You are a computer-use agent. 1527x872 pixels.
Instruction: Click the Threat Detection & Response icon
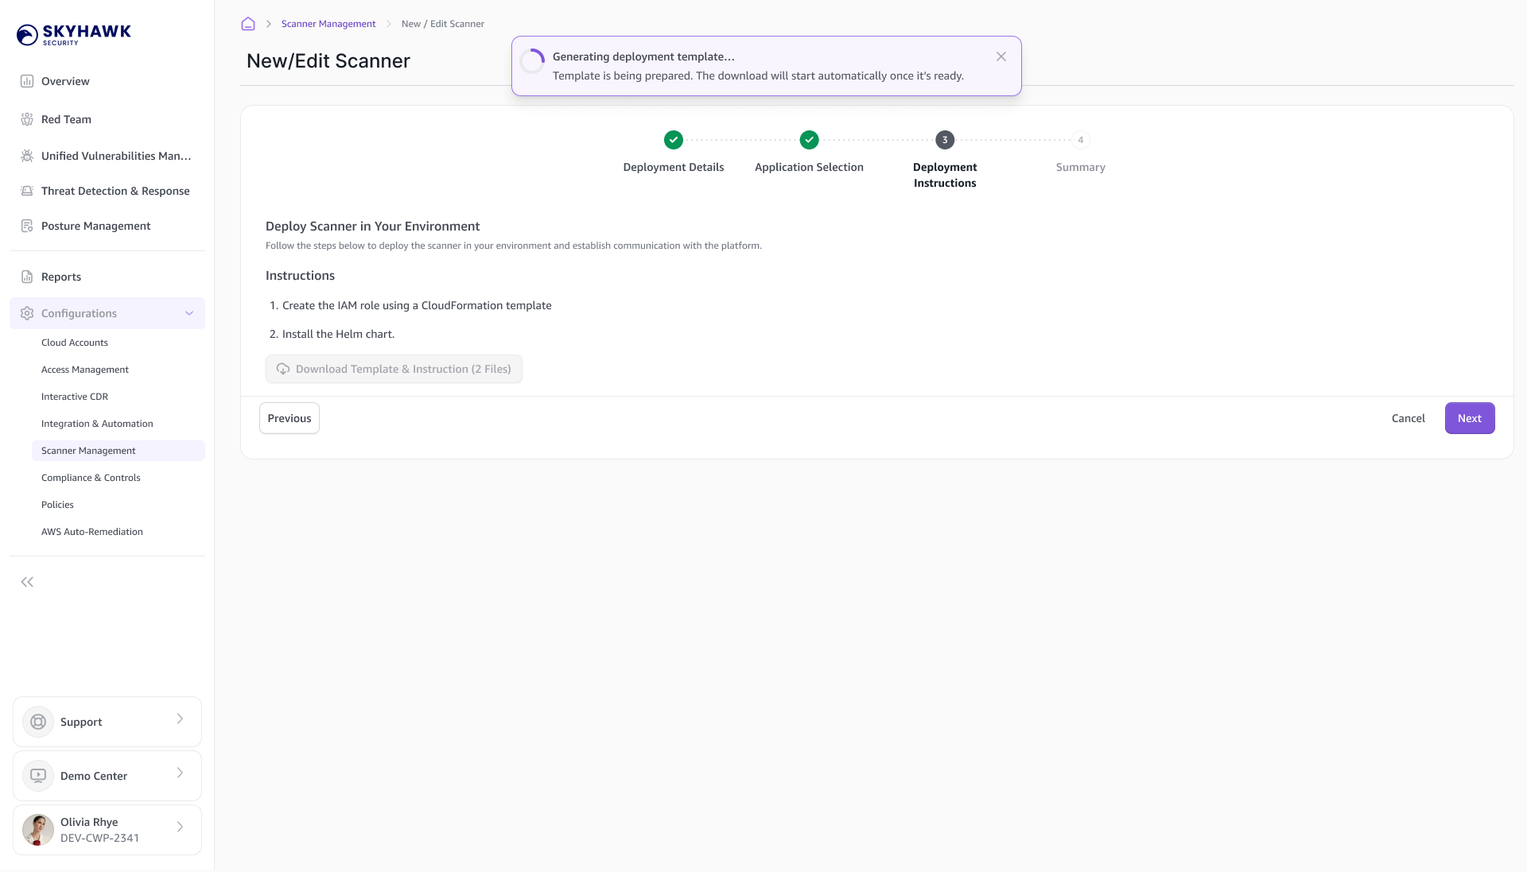click(x=27, y=191)
